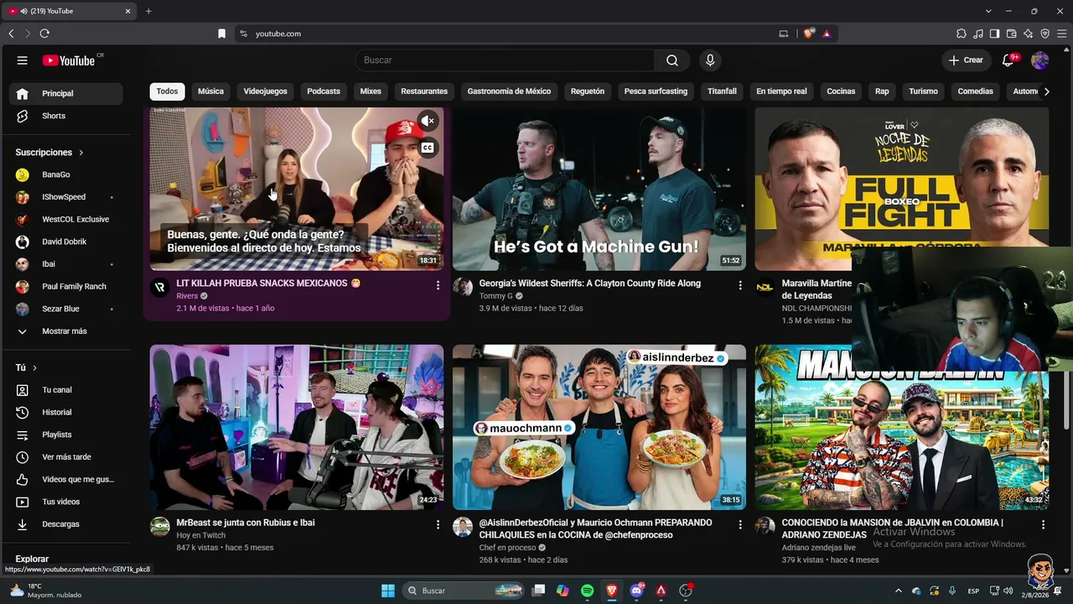Open the IShowSpeed subscription channel
1073x604 pixels.
tap(65, 197)
